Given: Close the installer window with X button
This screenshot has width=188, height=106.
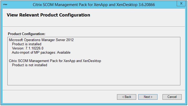Looking at the screenshot, I should (x=181, y=4).
